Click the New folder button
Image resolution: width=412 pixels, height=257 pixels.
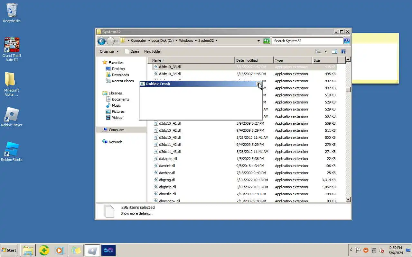pos(153,51)
